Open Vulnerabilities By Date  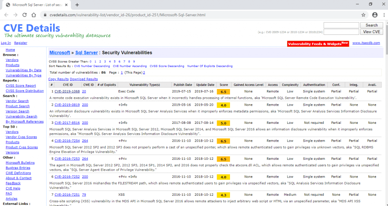point(23,70)
